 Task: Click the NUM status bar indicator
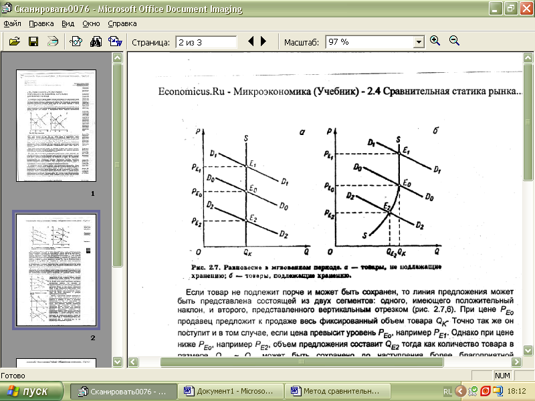click(502, 376)
